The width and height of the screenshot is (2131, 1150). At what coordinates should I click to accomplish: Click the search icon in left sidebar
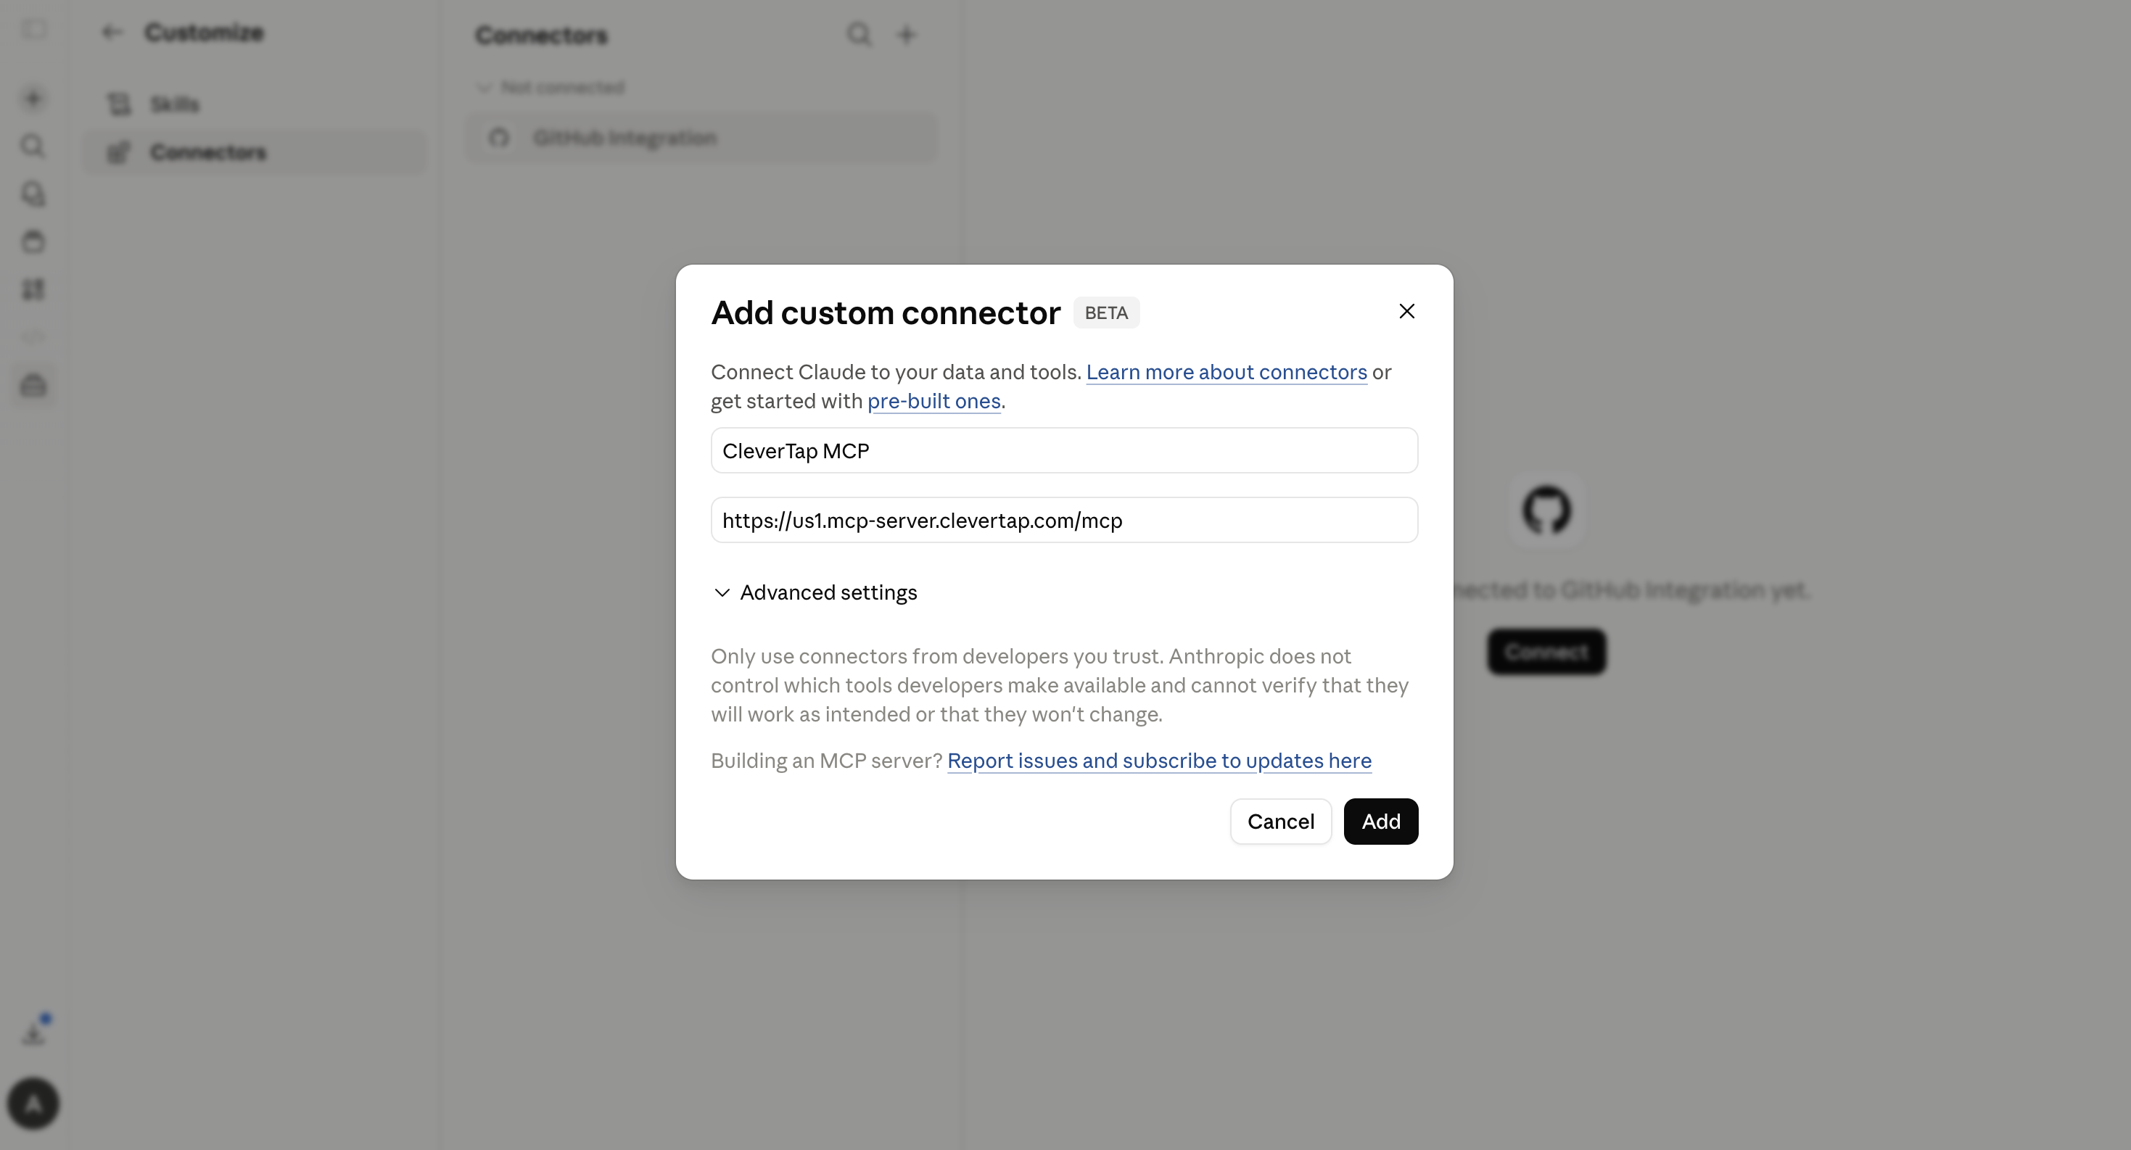tap(33, 146)
